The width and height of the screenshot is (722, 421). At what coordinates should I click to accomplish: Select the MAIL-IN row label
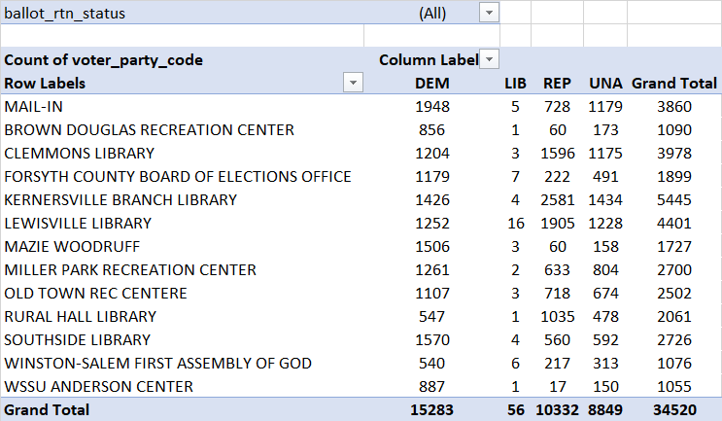click(x=34, y=106)
